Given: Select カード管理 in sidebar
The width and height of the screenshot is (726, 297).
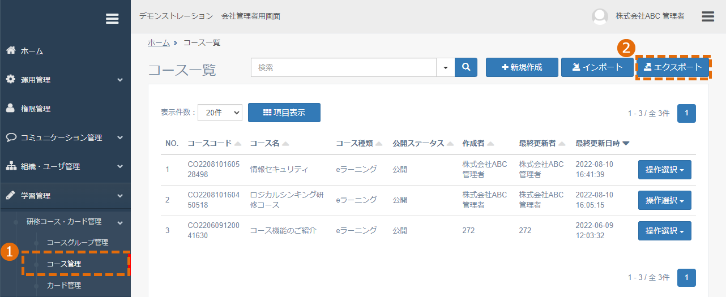Looking at the screenshot, I should point(63,285).
